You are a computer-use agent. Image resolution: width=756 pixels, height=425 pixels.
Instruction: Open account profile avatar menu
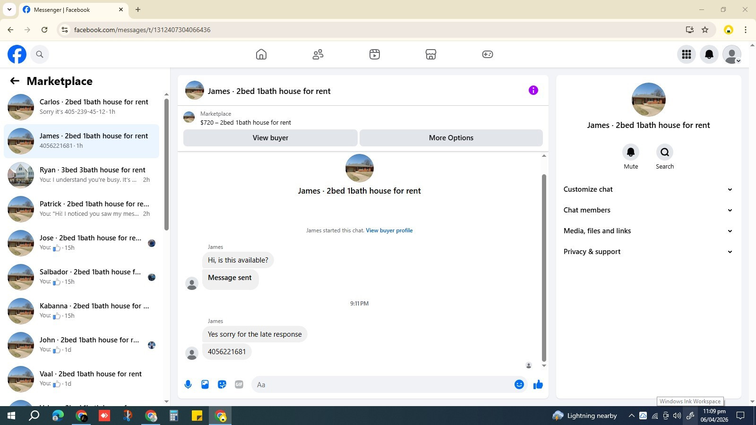pos(732,54)
